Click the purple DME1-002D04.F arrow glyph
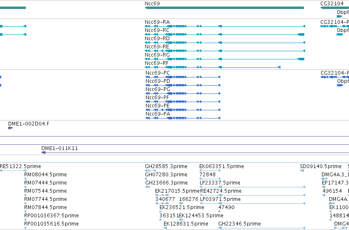The height and width of the screenshot is (230, 349). (x=10, y=128)
